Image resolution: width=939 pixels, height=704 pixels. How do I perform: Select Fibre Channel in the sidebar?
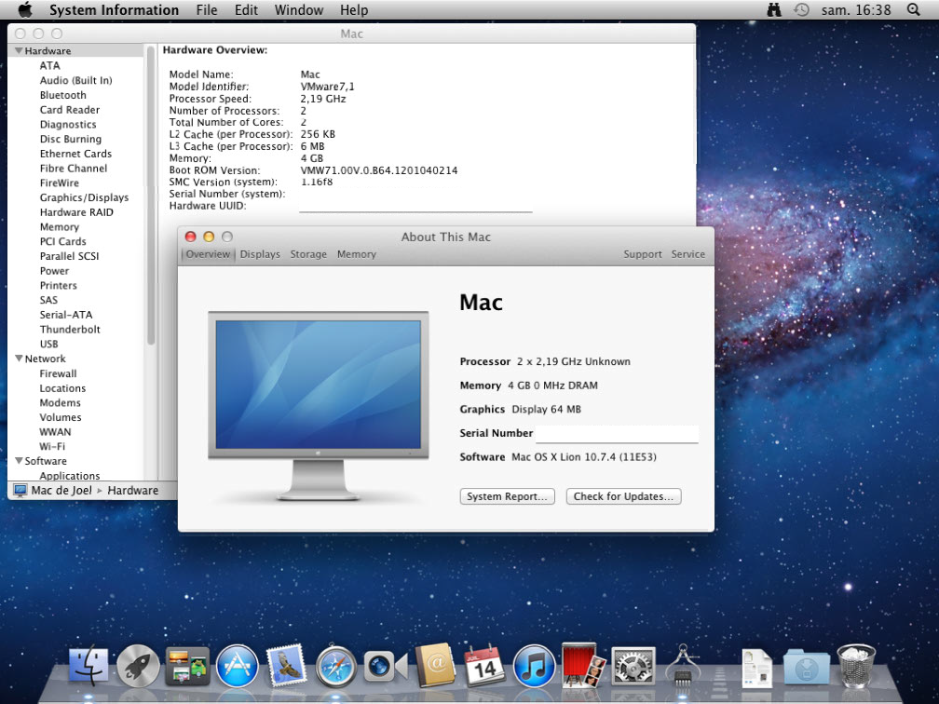[74, 169]
